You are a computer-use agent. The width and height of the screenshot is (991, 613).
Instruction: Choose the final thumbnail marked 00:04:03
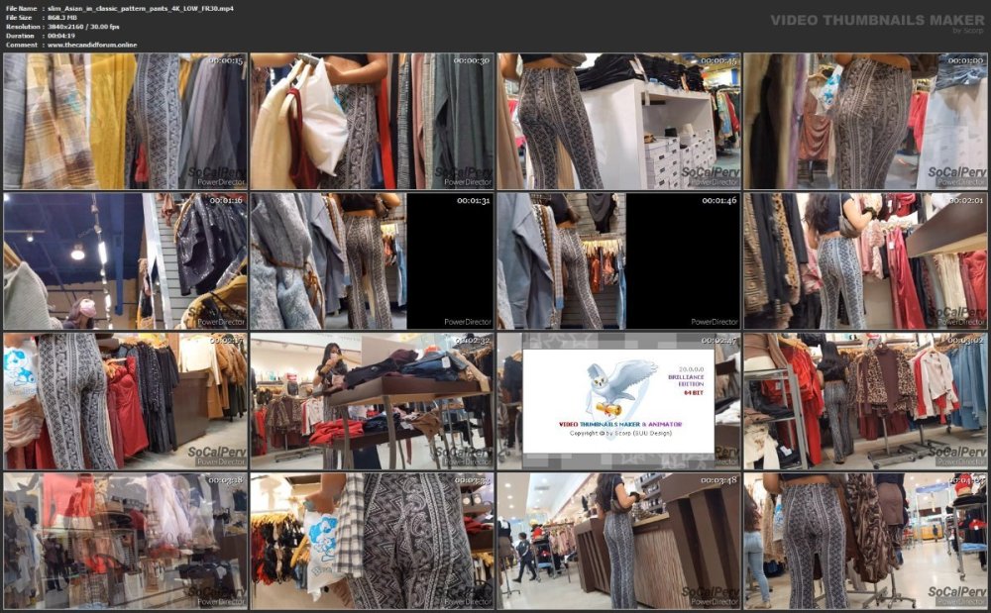tap(865, 542)
